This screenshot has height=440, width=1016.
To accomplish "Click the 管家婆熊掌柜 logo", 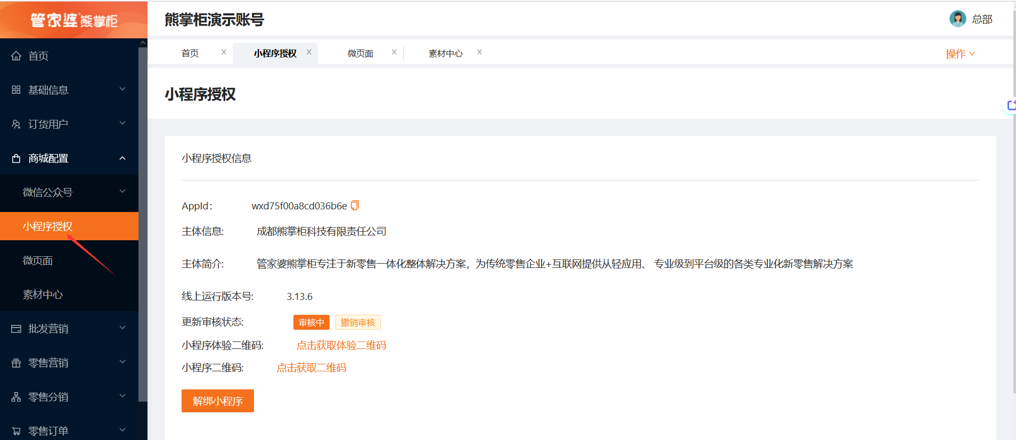I will (73, 20).
